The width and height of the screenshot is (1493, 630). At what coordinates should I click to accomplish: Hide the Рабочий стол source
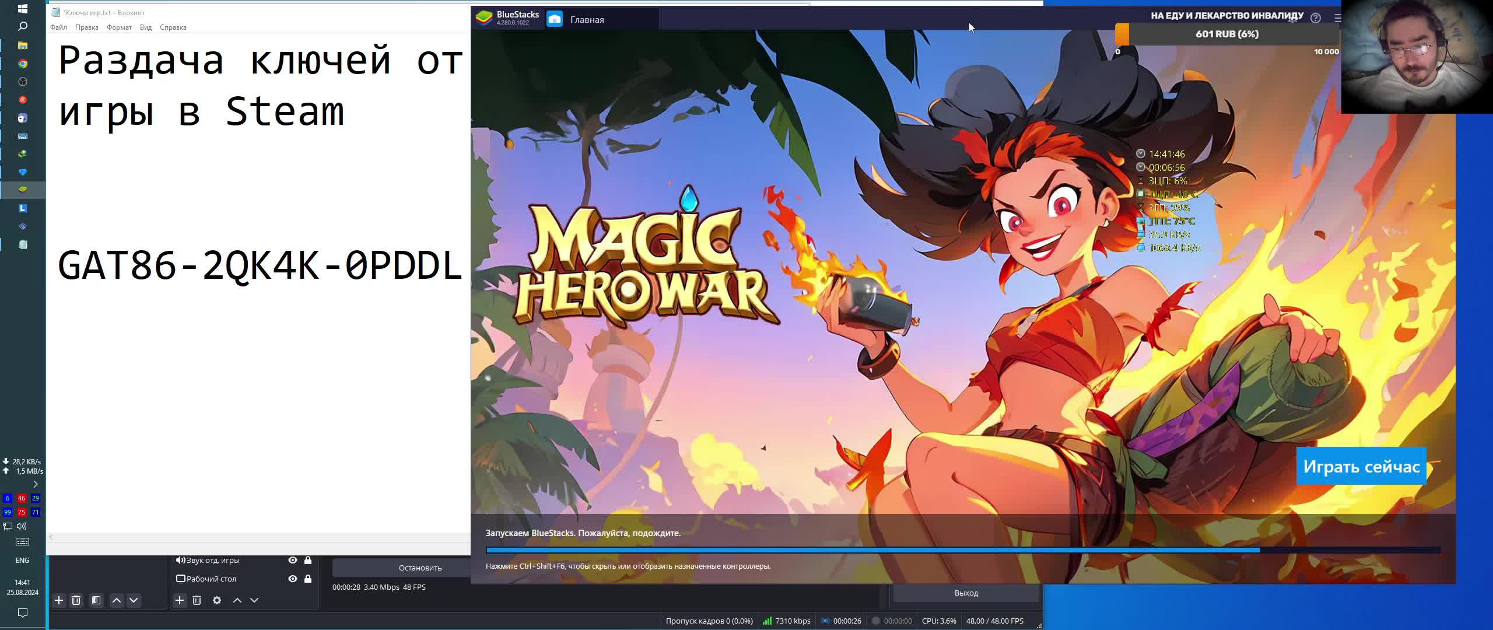point(293,579)
